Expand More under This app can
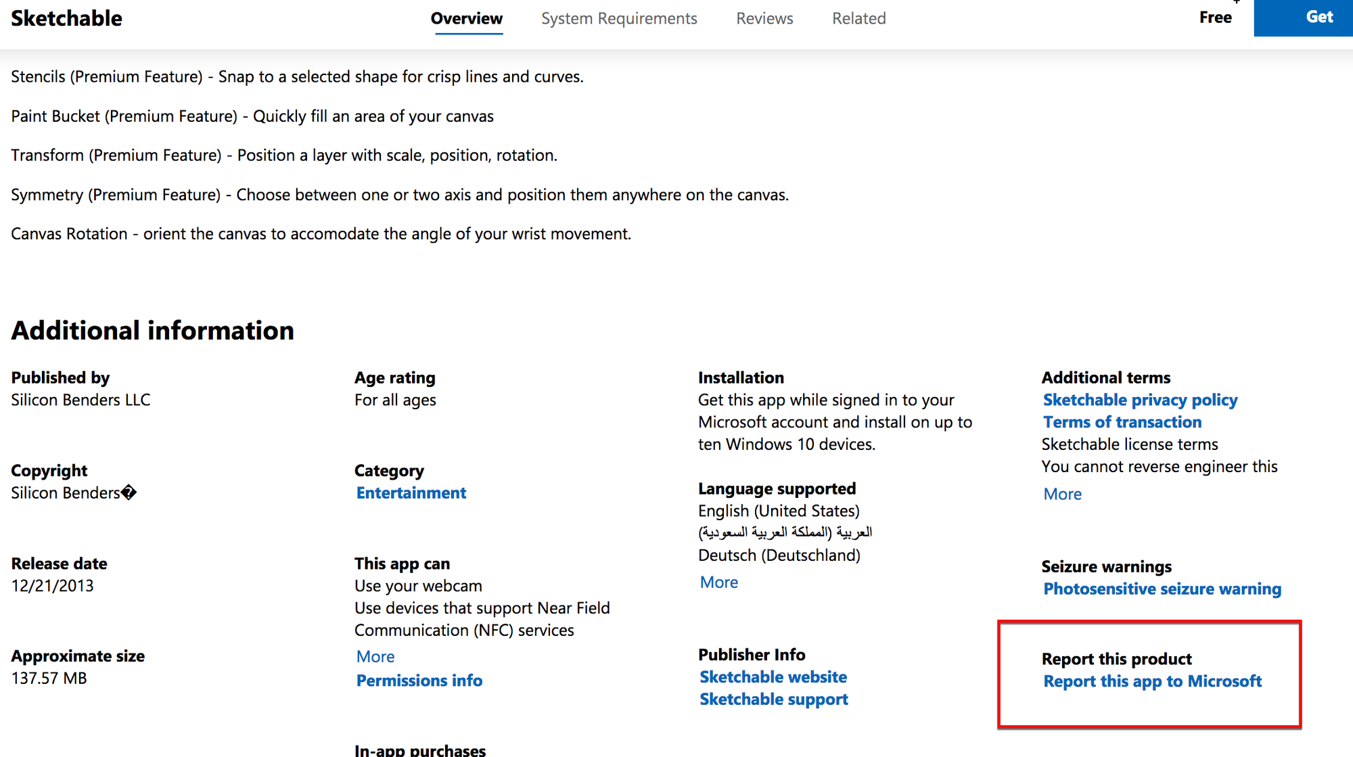This screenshot has height=757, width=1353. click(x=375, y=656)
